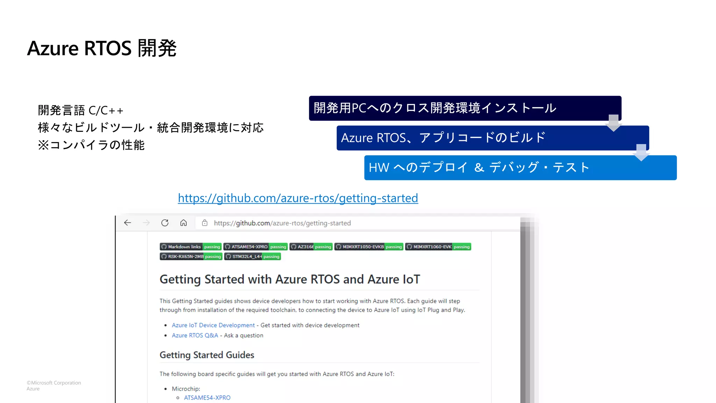
Task: Click the MIMXRT1060-EVK passing badge
Action: tap(438, 247)
